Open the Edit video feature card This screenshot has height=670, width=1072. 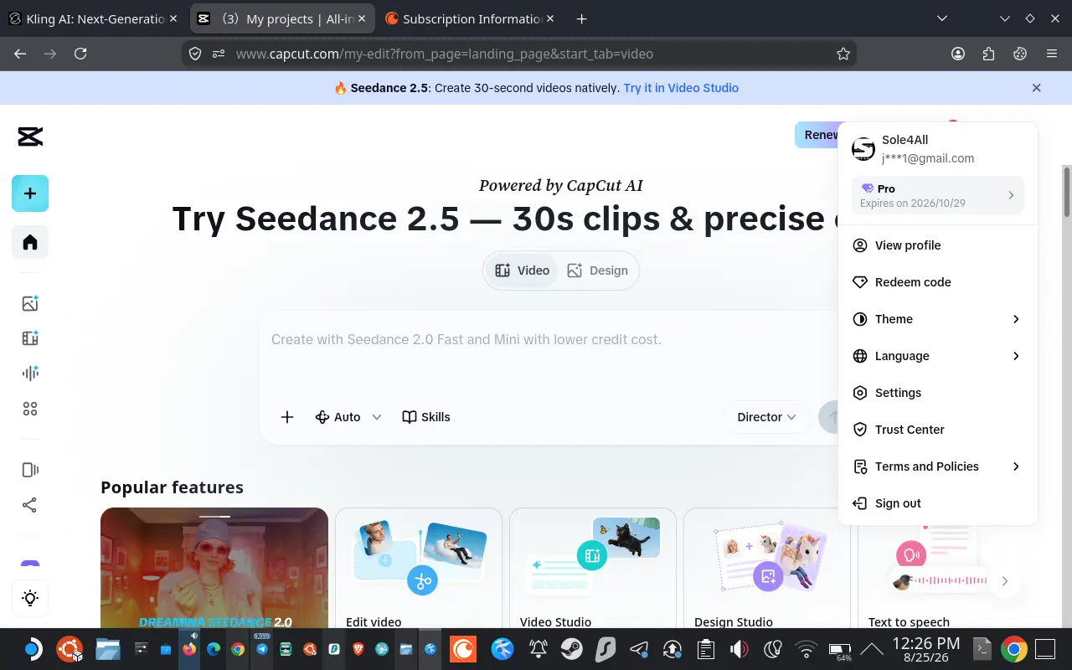419,568
